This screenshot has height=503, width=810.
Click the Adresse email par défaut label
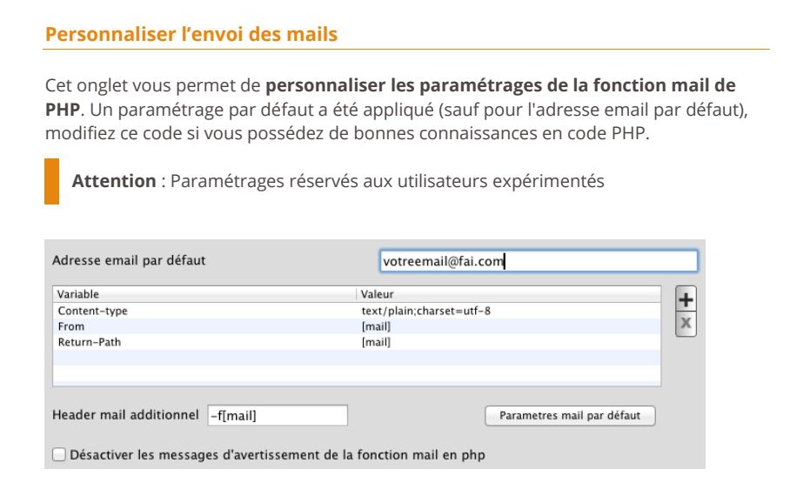tap(129, 260)
